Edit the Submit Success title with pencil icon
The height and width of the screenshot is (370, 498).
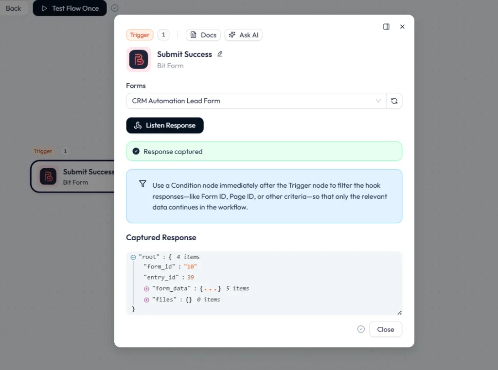click(220, 54)
